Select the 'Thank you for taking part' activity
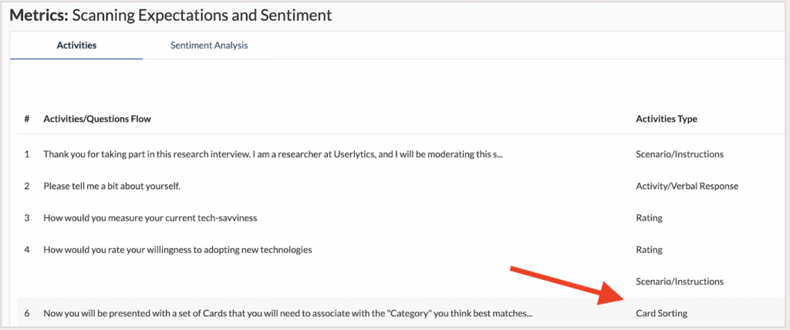 tap(279, 154)
